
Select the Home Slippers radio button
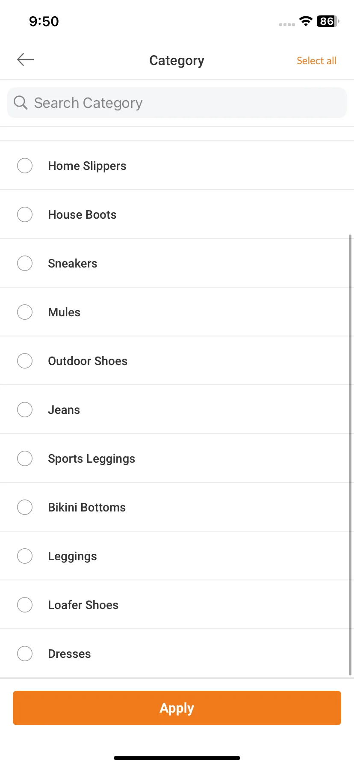[25, 166]
